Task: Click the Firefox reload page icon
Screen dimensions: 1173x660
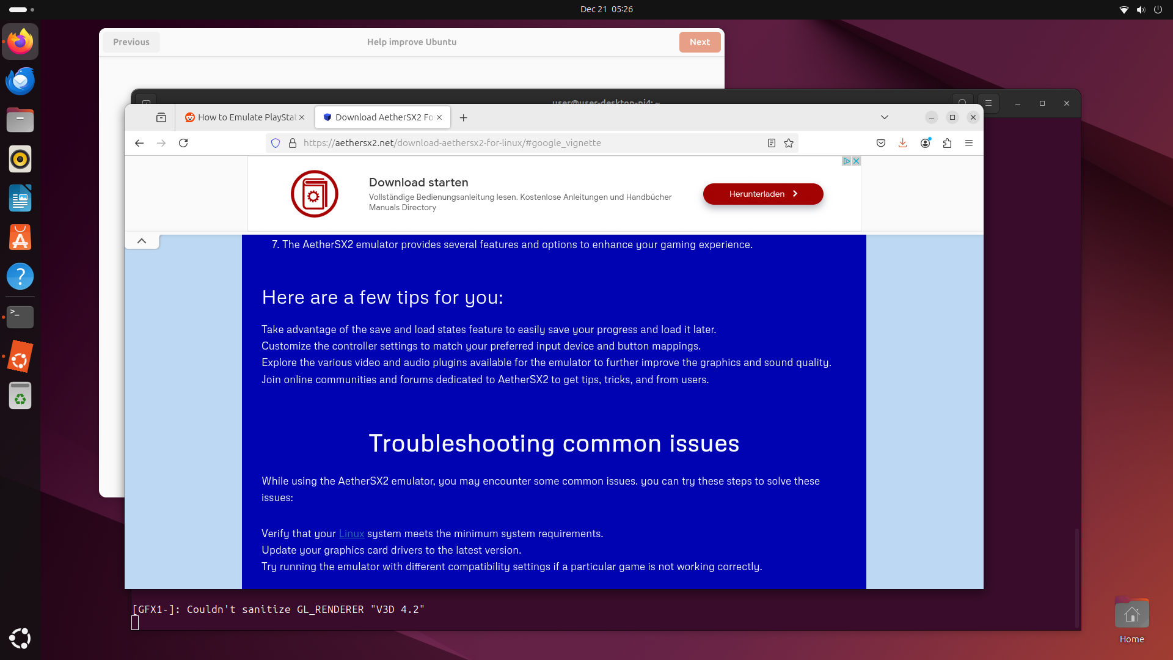Action: (183, 143)
